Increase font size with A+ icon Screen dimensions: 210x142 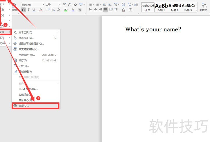(64, 5)
